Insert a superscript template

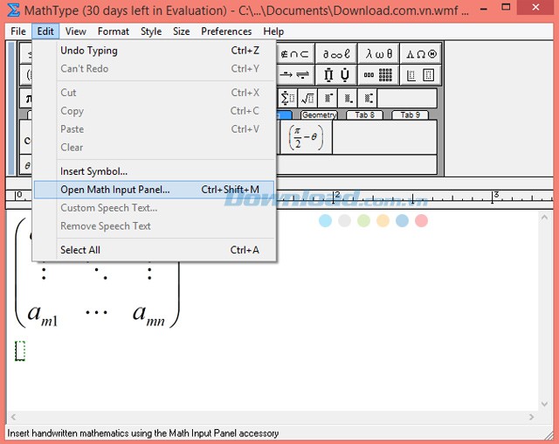[328, 98]
